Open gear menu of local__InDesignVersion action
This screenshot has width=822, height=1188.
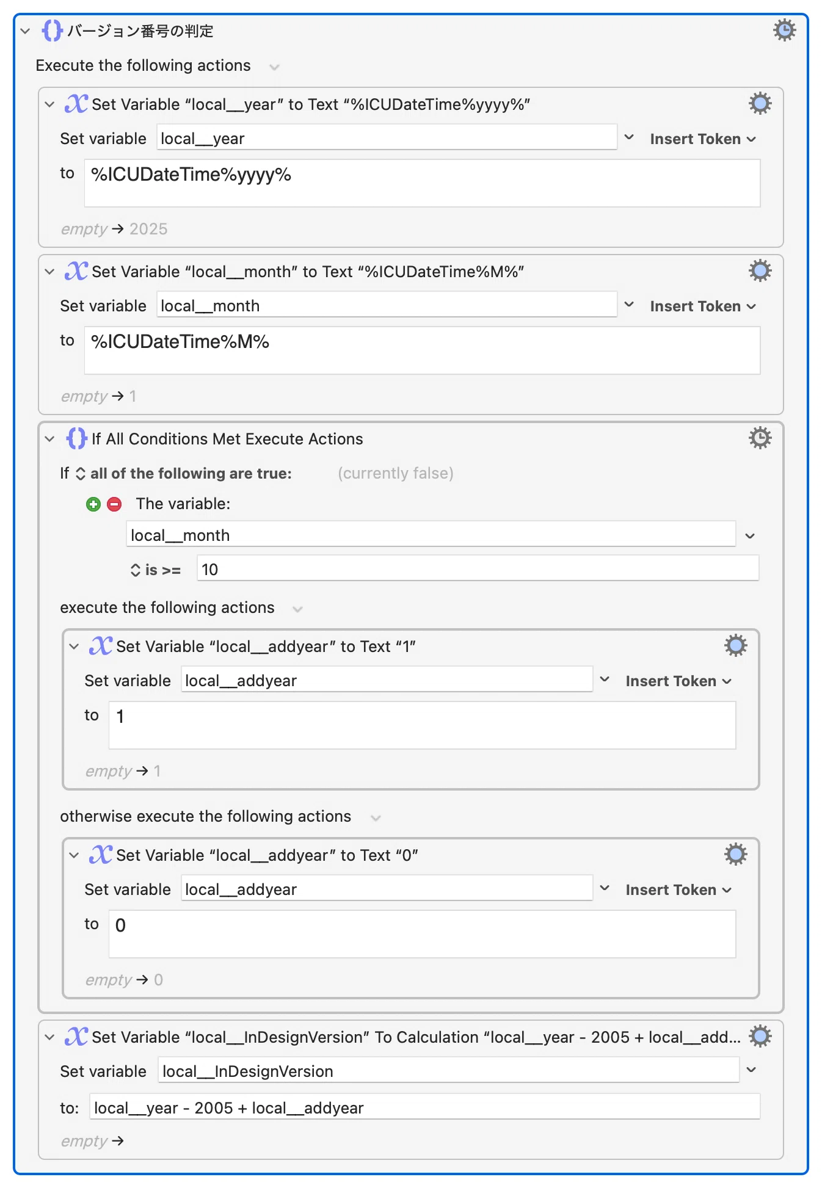[x=760, y=1037]
